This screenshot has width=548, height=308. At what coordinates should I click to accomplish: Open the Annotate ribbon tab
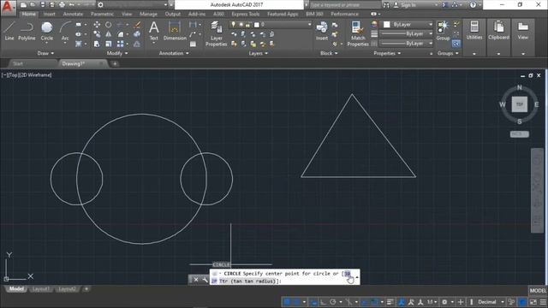tap(73, 14)
